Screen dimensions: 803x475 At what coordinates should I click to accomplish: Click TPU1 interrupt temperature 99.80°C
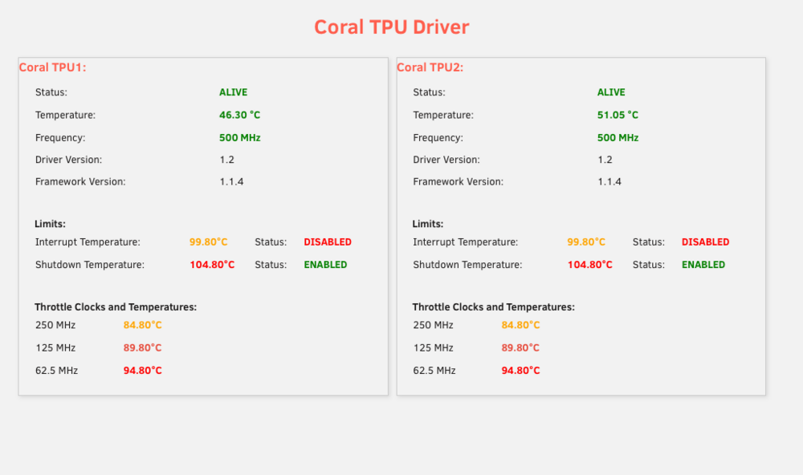click(209, 242)
